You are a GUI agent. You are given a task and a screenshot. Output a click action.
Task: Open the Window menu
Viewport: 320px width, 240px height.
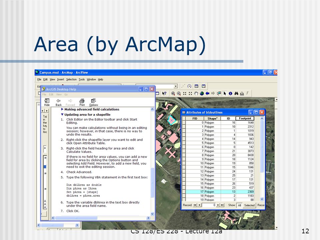pyautogui.click(x=91, y=79)
